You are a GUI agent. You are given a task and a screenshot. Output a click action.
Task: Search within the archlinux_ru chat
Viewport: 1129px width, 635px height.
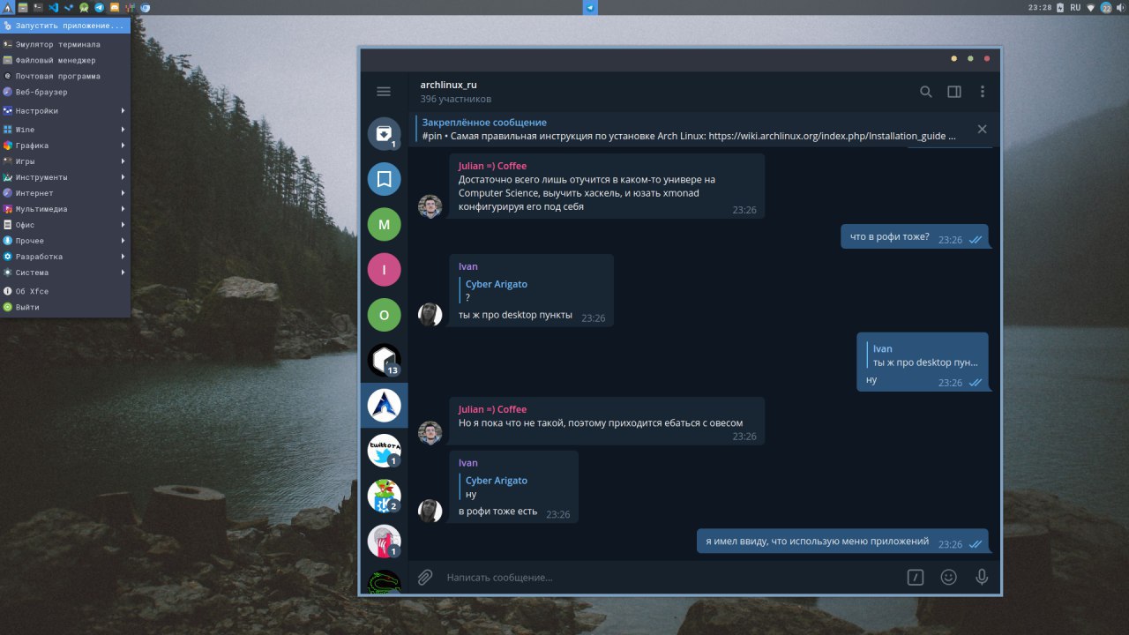pos(926,91)
